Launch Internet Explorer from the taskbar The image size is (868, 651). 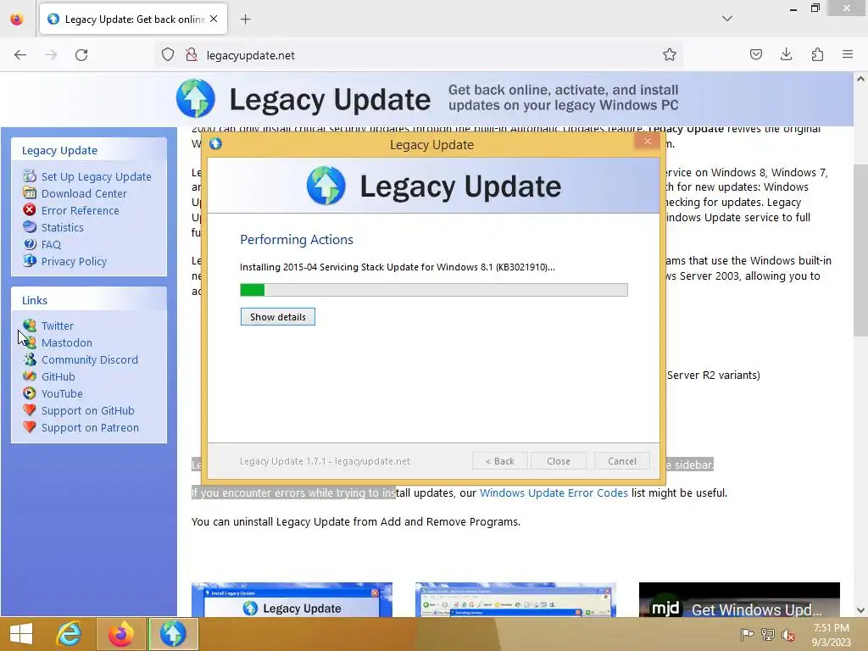pyautogui.click(x=69, y=634)
